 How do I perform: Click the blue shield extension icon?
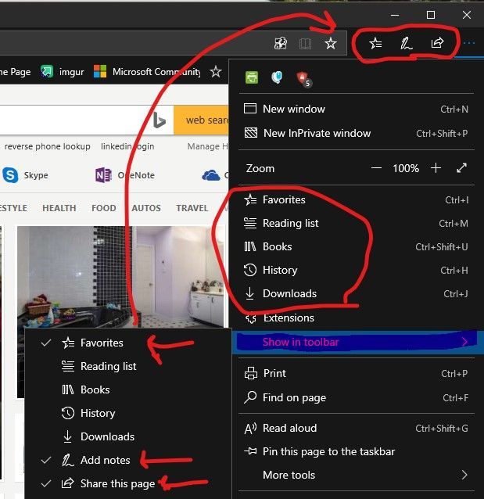(277, 77)
